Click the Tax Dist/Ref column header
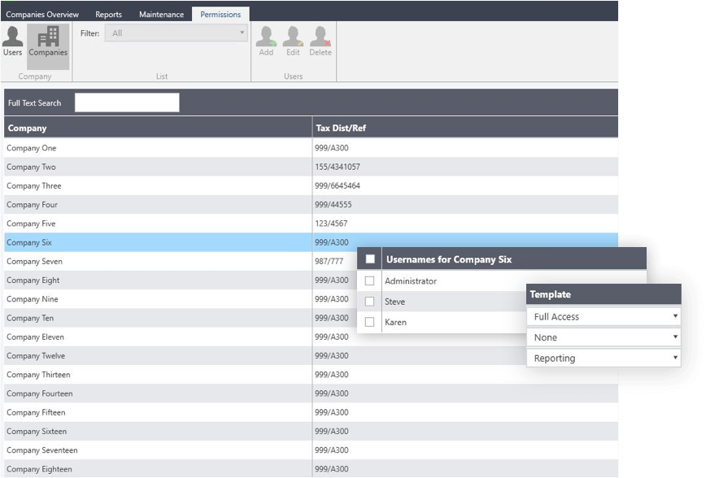The image size is (706, 478). [340, 128]
